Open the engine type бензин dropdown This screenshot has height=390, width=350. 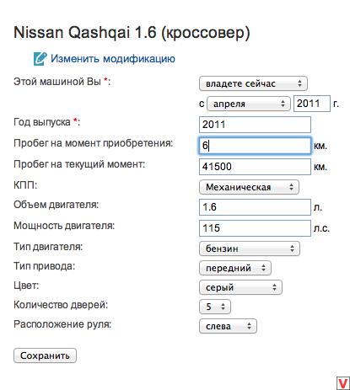[250, 248]
